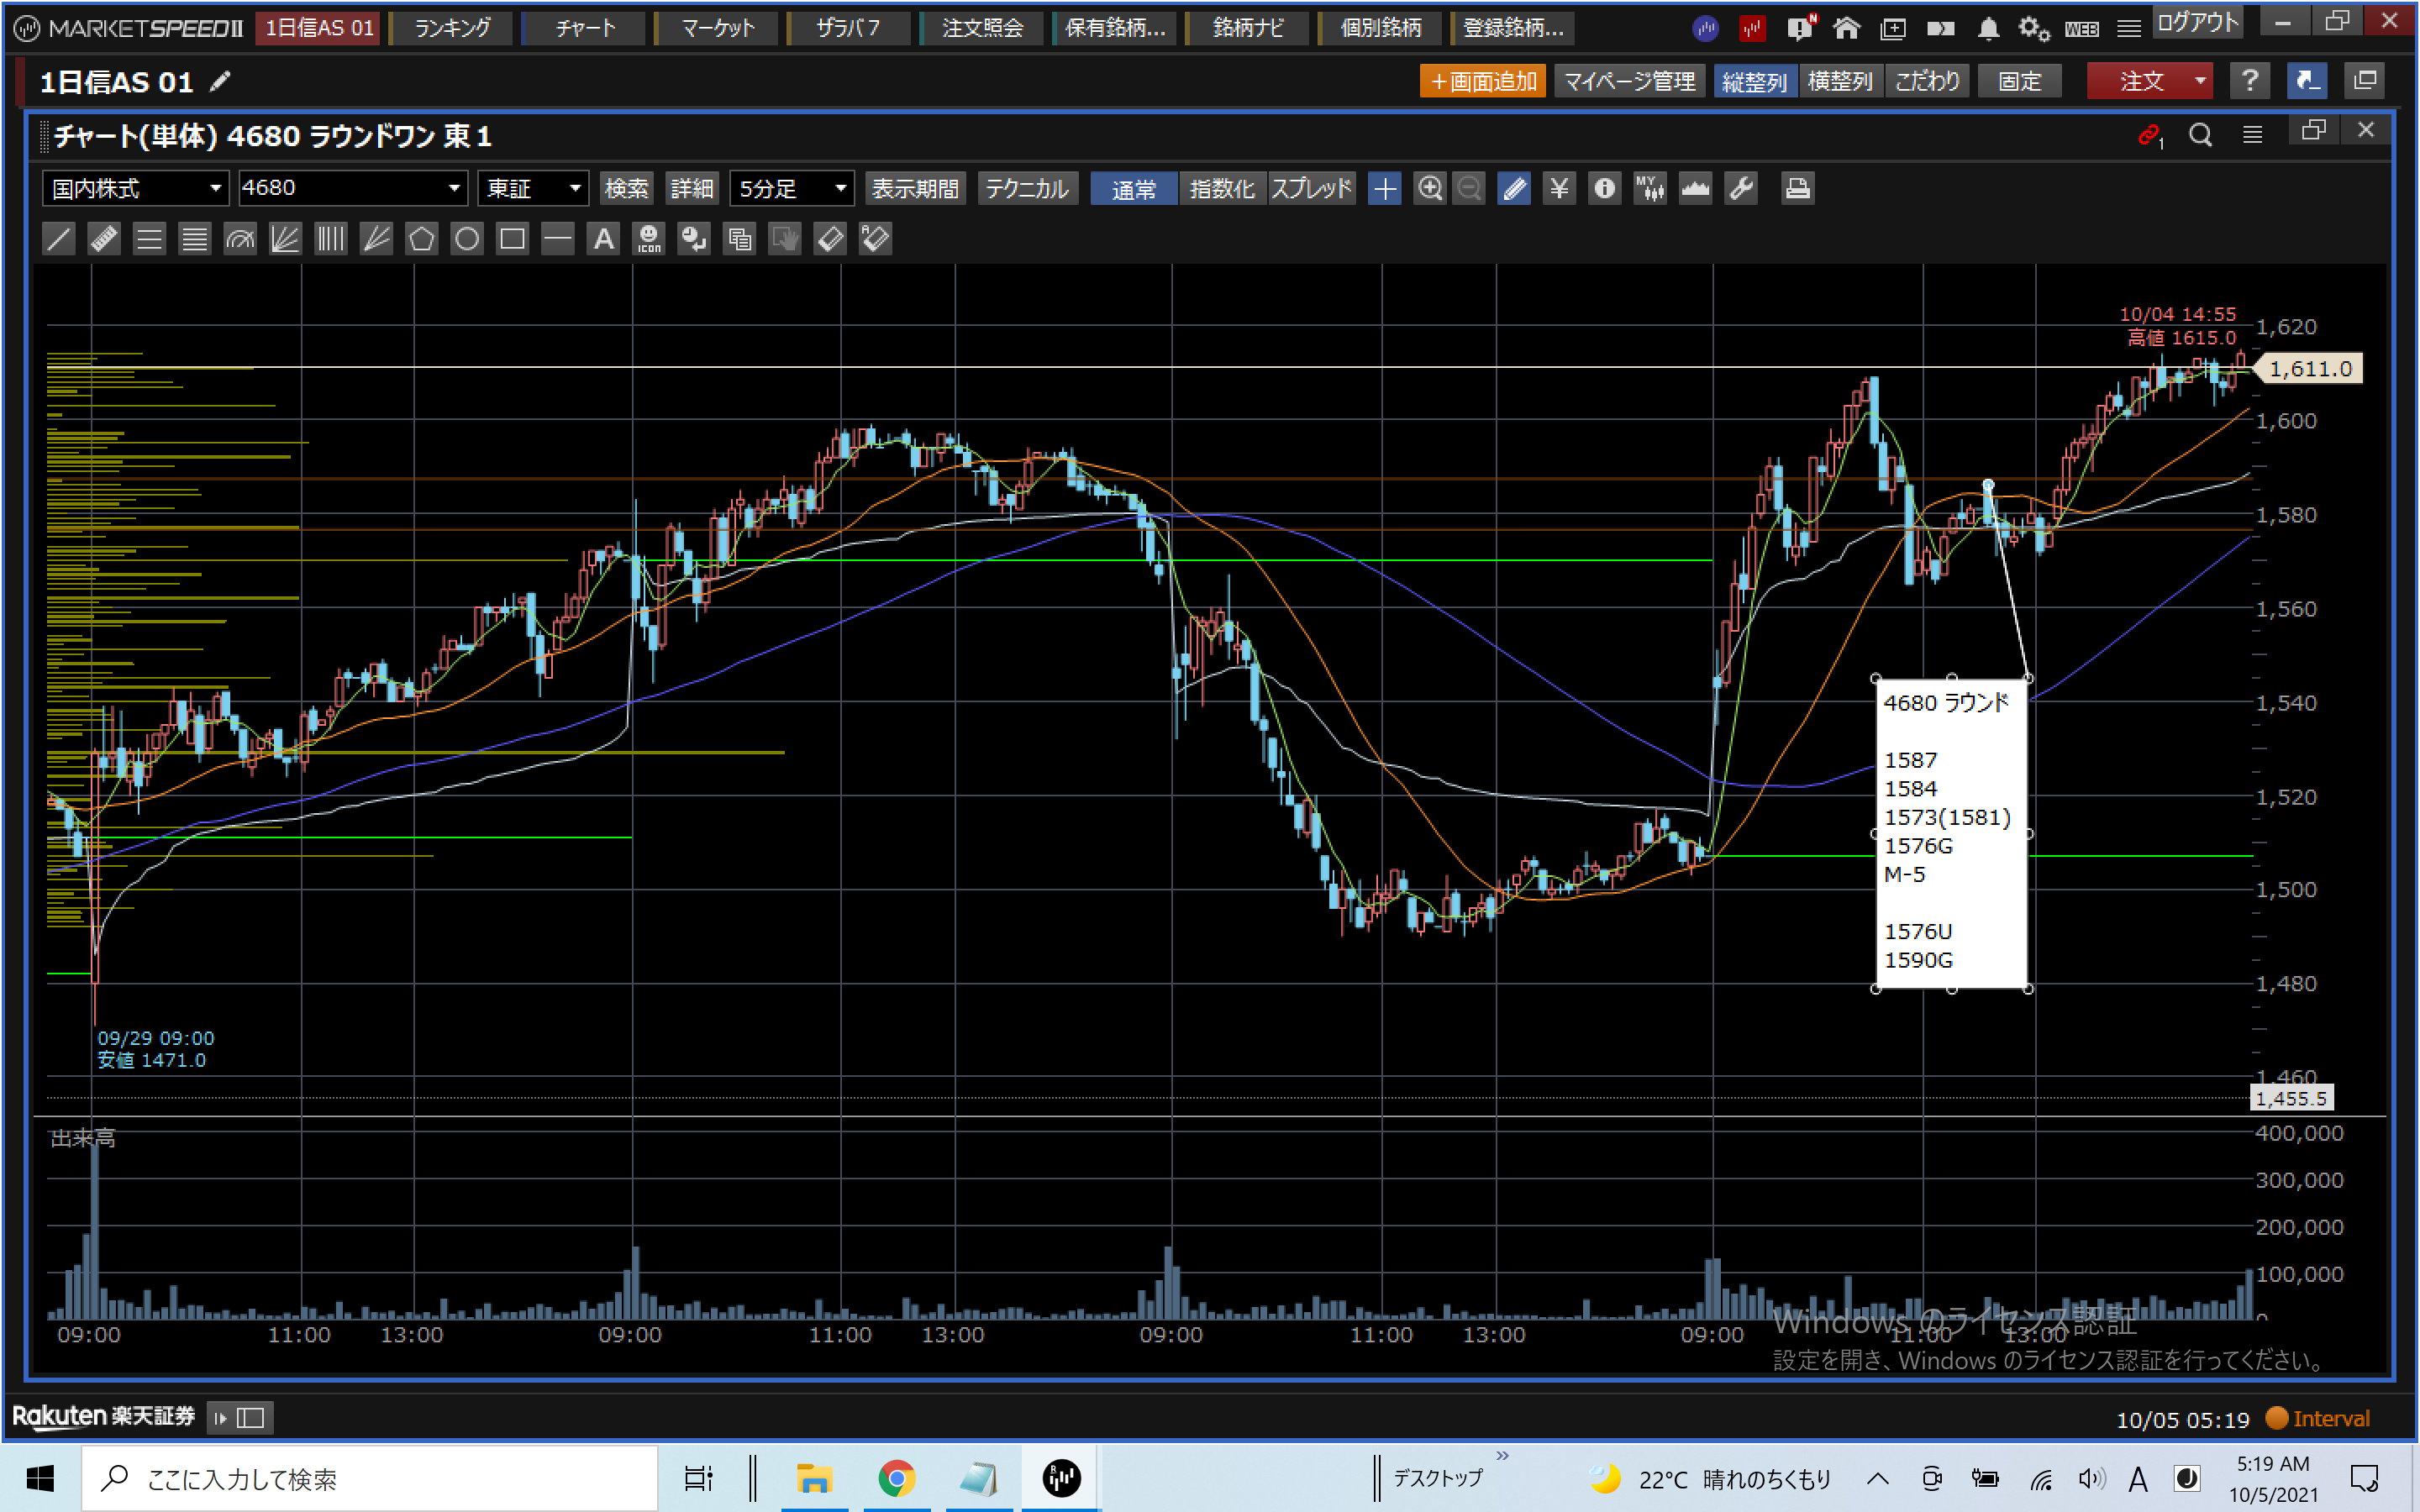Select the pentagon polygon drawing tool

(x=422, y=239)
